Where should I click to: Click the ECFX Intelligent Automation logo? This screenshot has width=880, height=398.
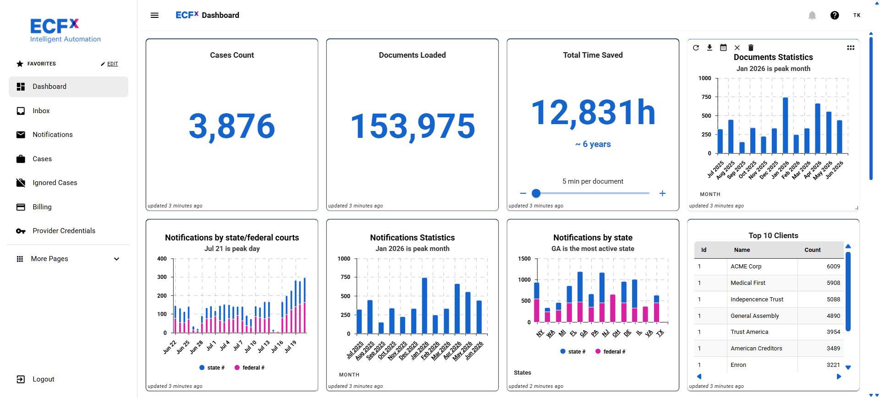tap(65, 31)
